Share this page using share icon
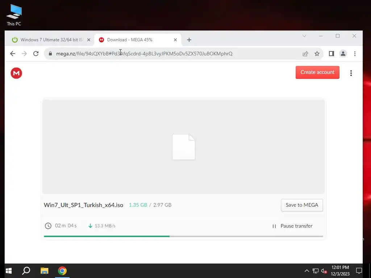Screen dimensions: 371x278 click(305, 54)
